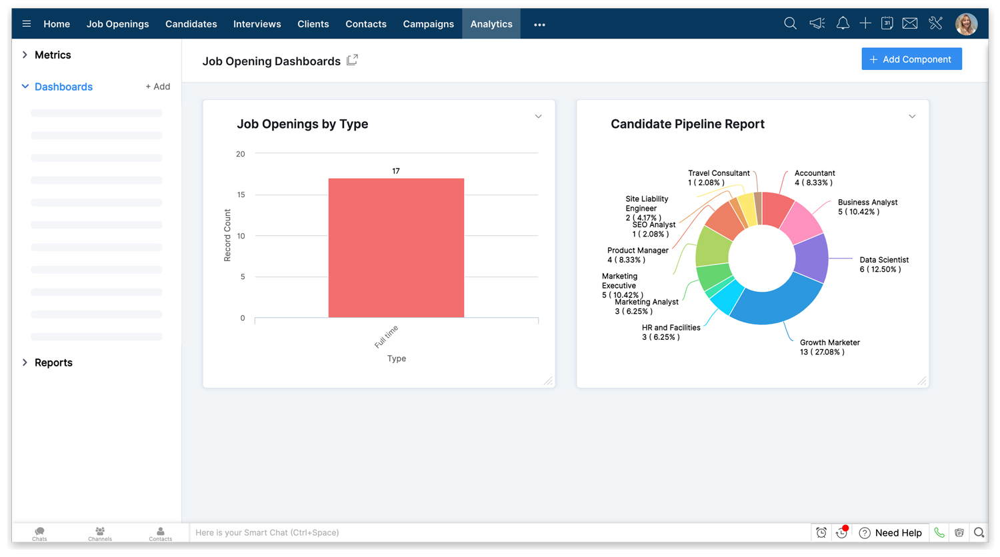The height and width of the screenshot is (557, 1000).
Task: Open Chats in bottom bar
Action: coord(39,534)
